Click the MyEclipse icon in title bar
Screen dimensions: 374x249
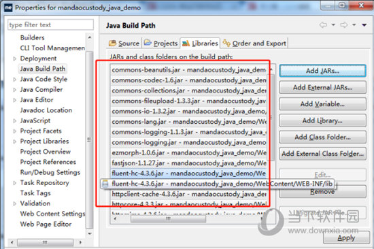(x=8, y=7)
